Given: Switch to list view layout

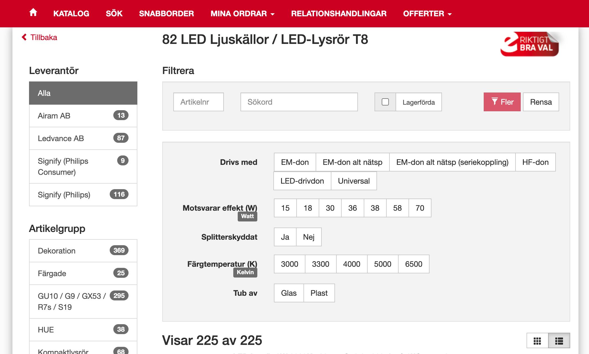Looking at the screenshot, I should [559, 341].
